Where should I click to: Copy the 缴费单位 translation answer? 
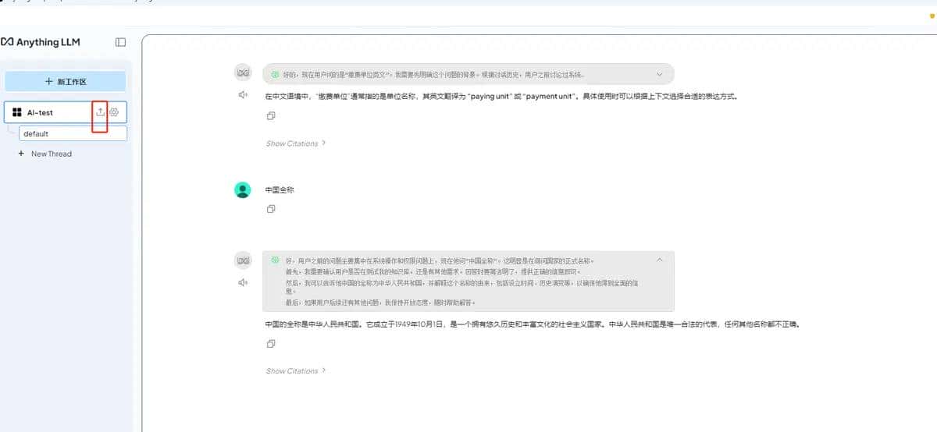[270, 116]
